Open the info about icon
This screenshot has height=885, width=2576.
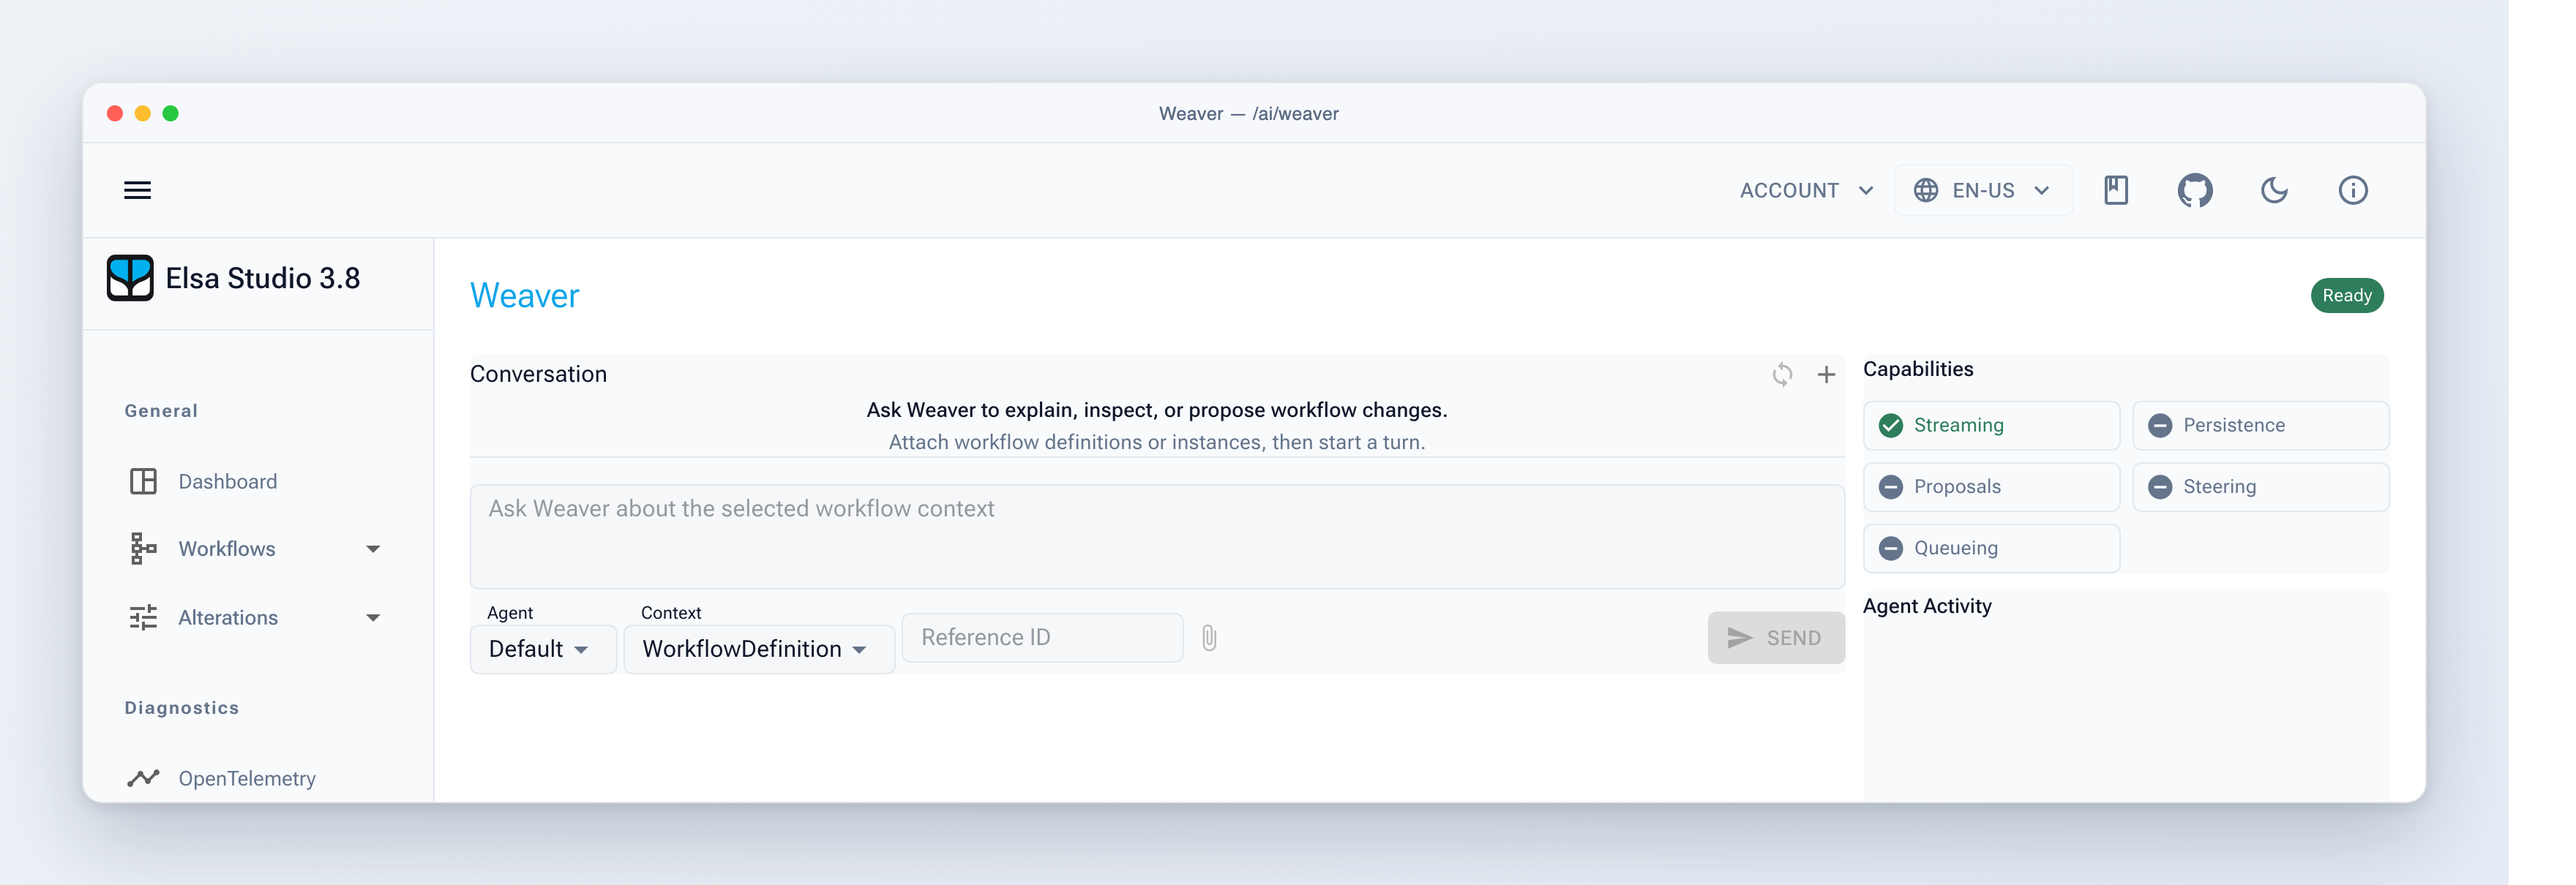pos(2353,189)
